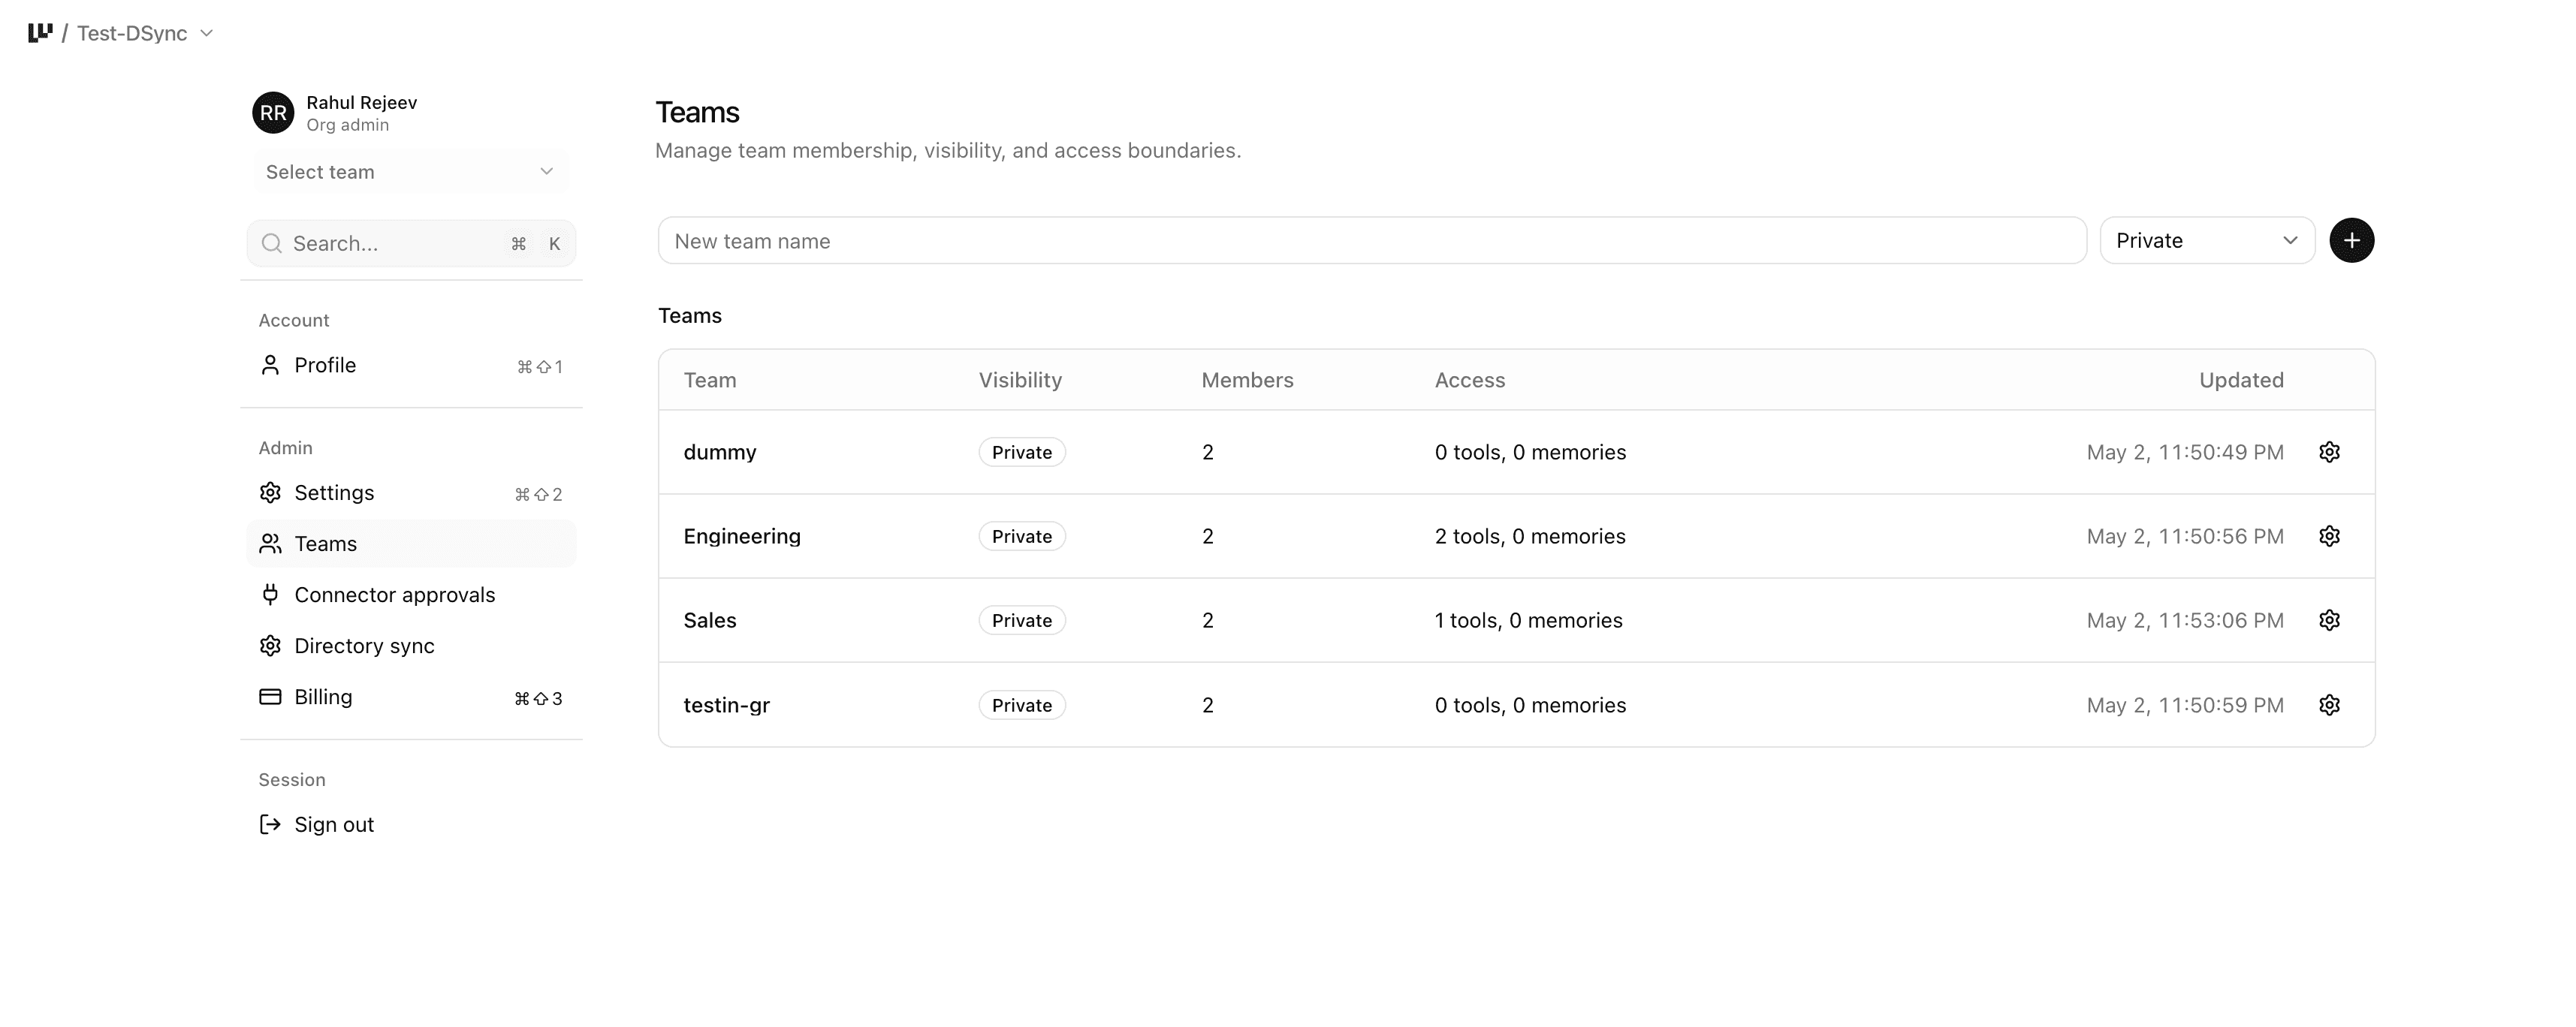Open the Select team dropdown
The image size is (2576, 1027).
(410, 172)
